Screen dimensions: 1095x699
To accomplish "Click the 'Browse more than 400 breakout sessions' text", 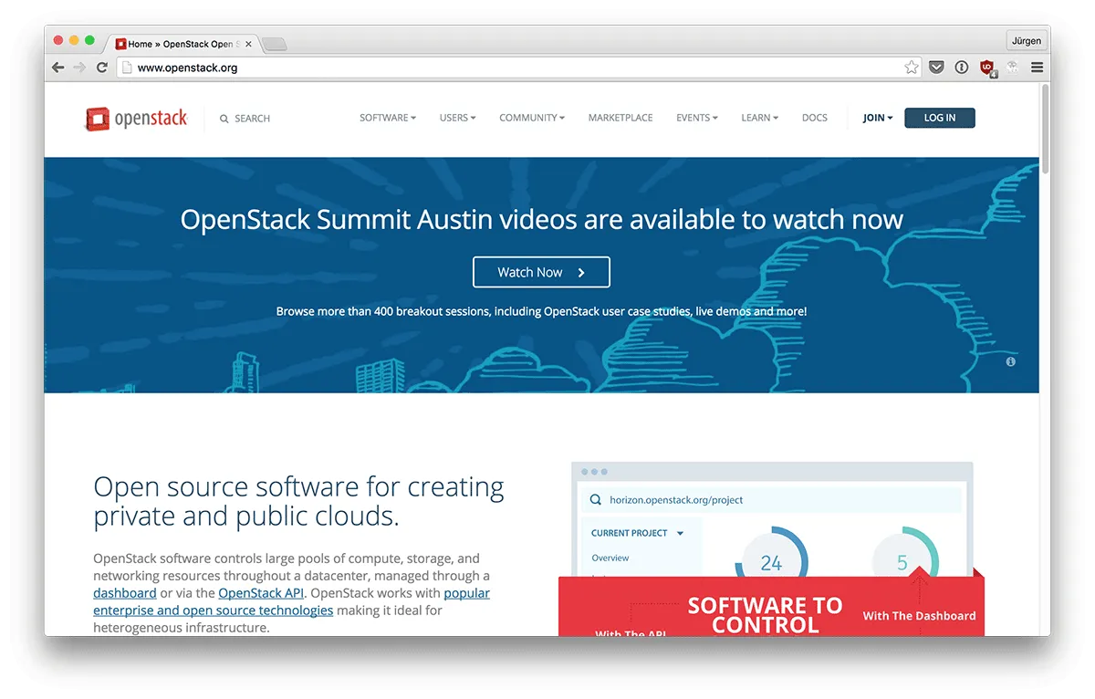I will [541, 311].
